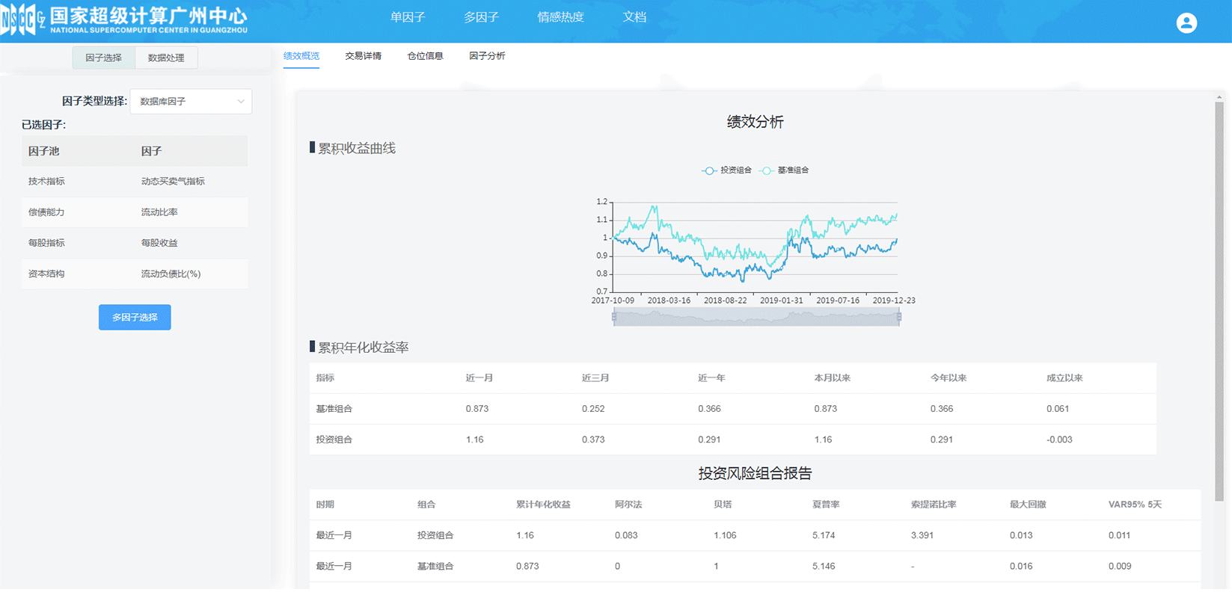Click the 技术指标 factor pool cell
Screen dimensions: 1232x598
point(46,182)
